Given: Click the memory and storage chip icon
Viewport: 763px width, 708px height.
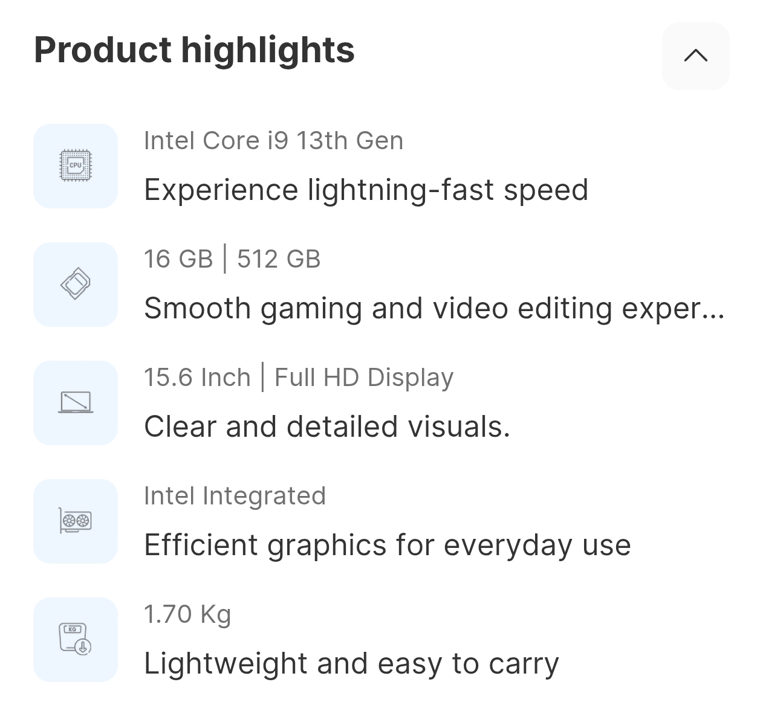Looking at the screenshot, I should (76, 284).
